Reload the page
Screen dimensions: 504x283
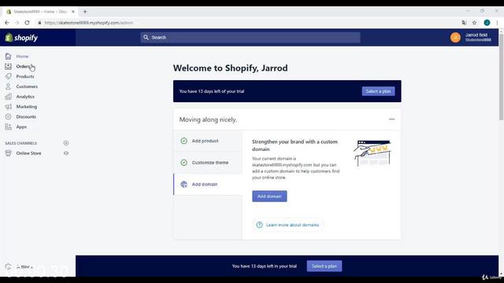click(27, 23)
